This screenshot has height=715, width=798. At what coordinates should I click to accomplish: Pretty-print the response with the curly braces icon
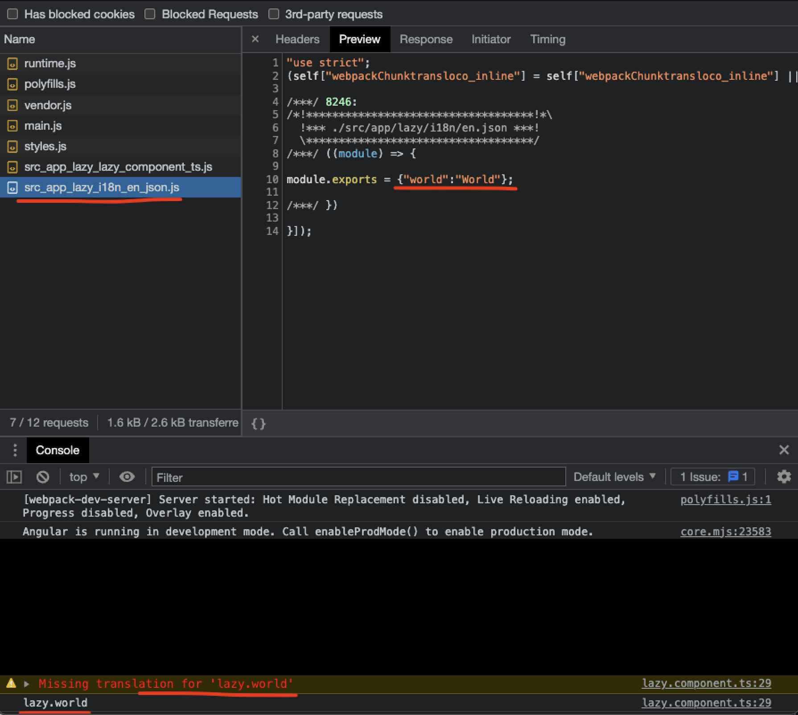click(x=258, y=423)
